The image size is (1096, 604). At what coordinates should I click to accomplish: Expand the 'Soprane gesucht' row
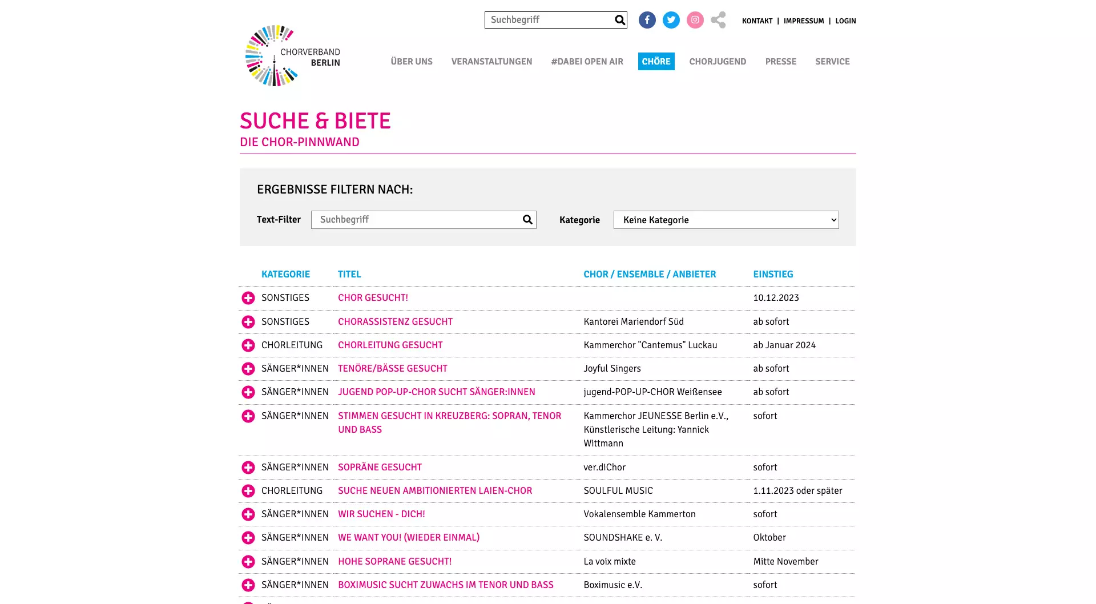click(248, 468)
